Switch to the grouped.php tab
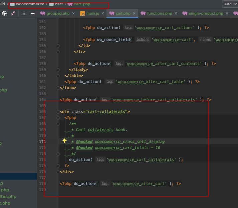238x208 pixels. pyautogui.click(x=55, y=13)
